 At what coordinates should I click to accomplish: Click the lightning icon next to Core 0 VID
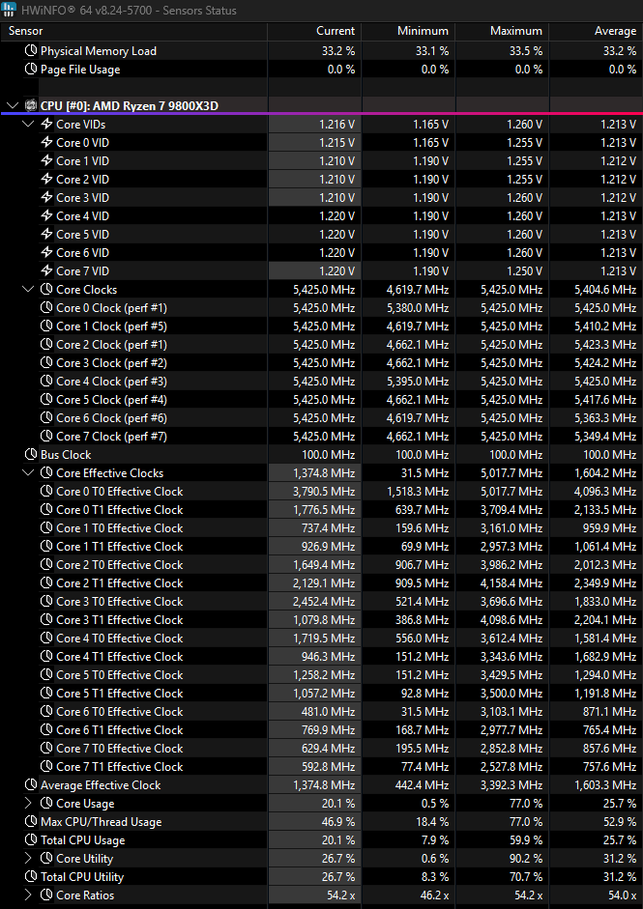(47, 143)
